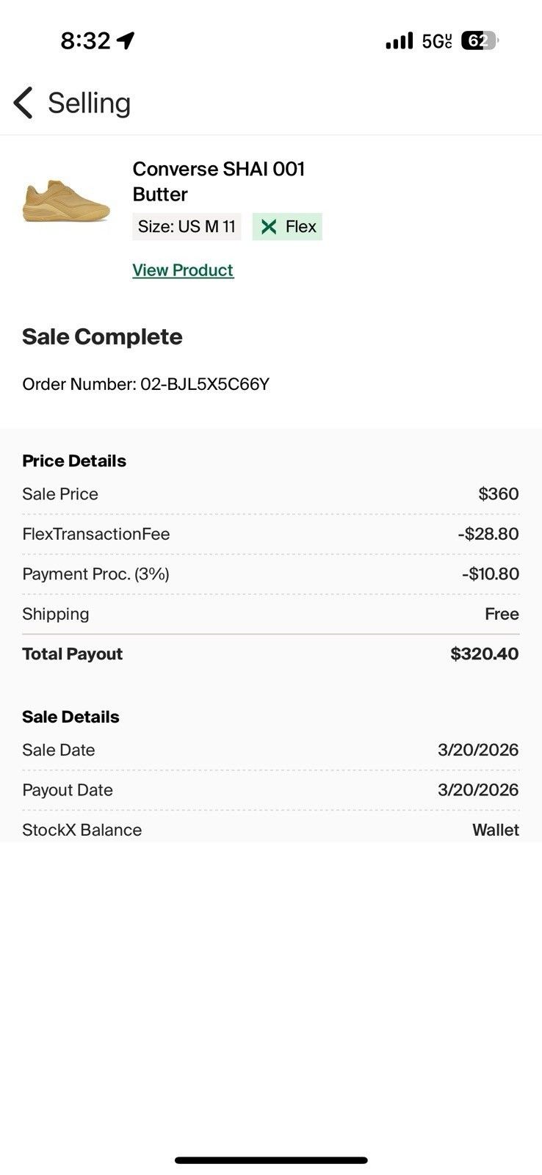The image size is (542, 1175).
Task: Tap the 5G network indicator
Action: tap(437, 41)
